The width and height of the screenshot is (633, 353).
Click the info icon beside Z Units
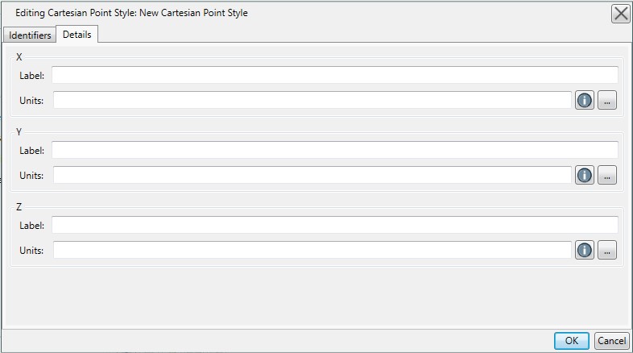pos(584,250)
